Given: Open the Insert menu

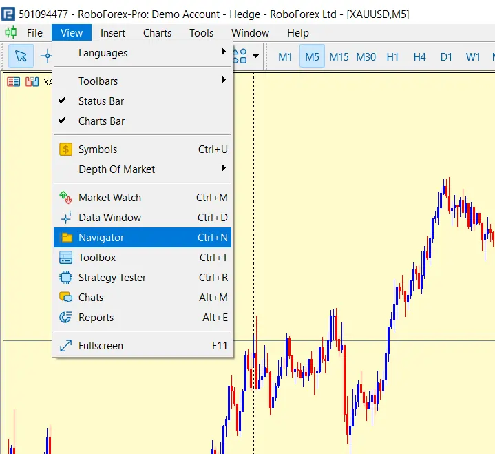Looking at the screenshot, I should click(113, 33).
